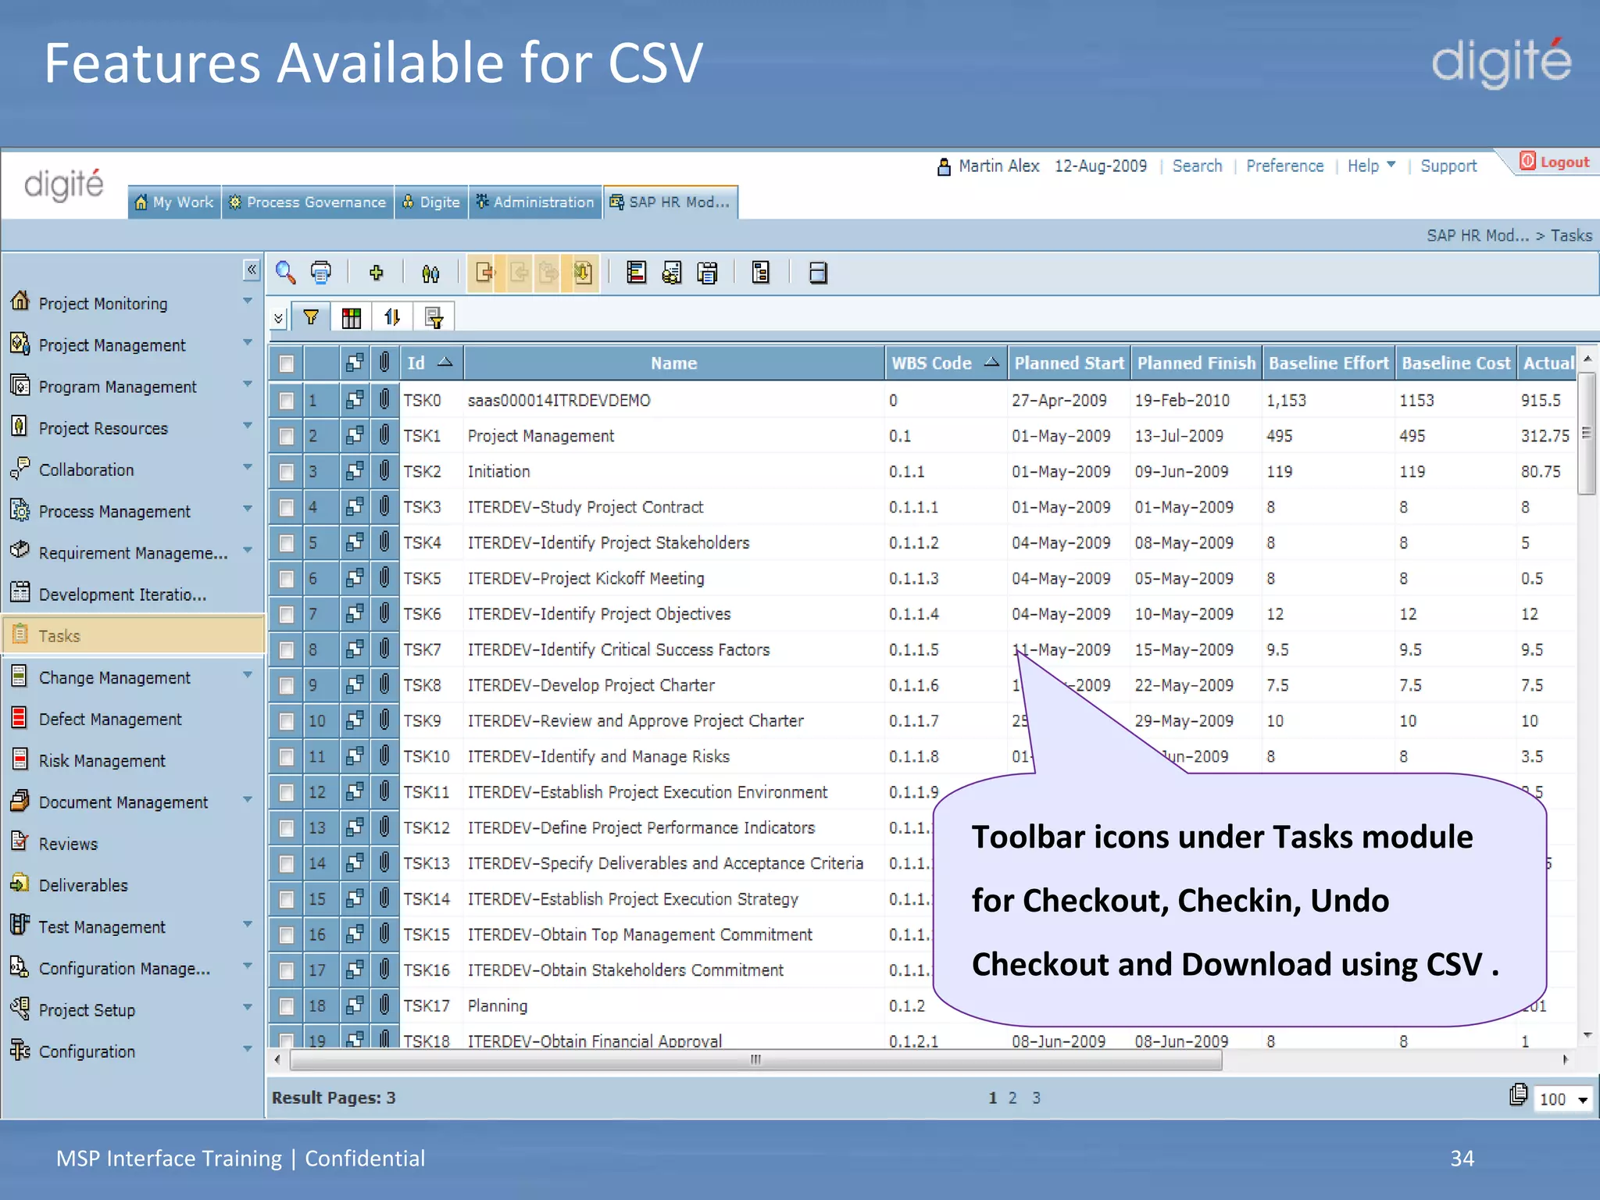Image resolution: width=1600 pixels, height=1200 pixels.
Task: Click the clipboard paste icon in the toolbar
Action: coord(708,273)
